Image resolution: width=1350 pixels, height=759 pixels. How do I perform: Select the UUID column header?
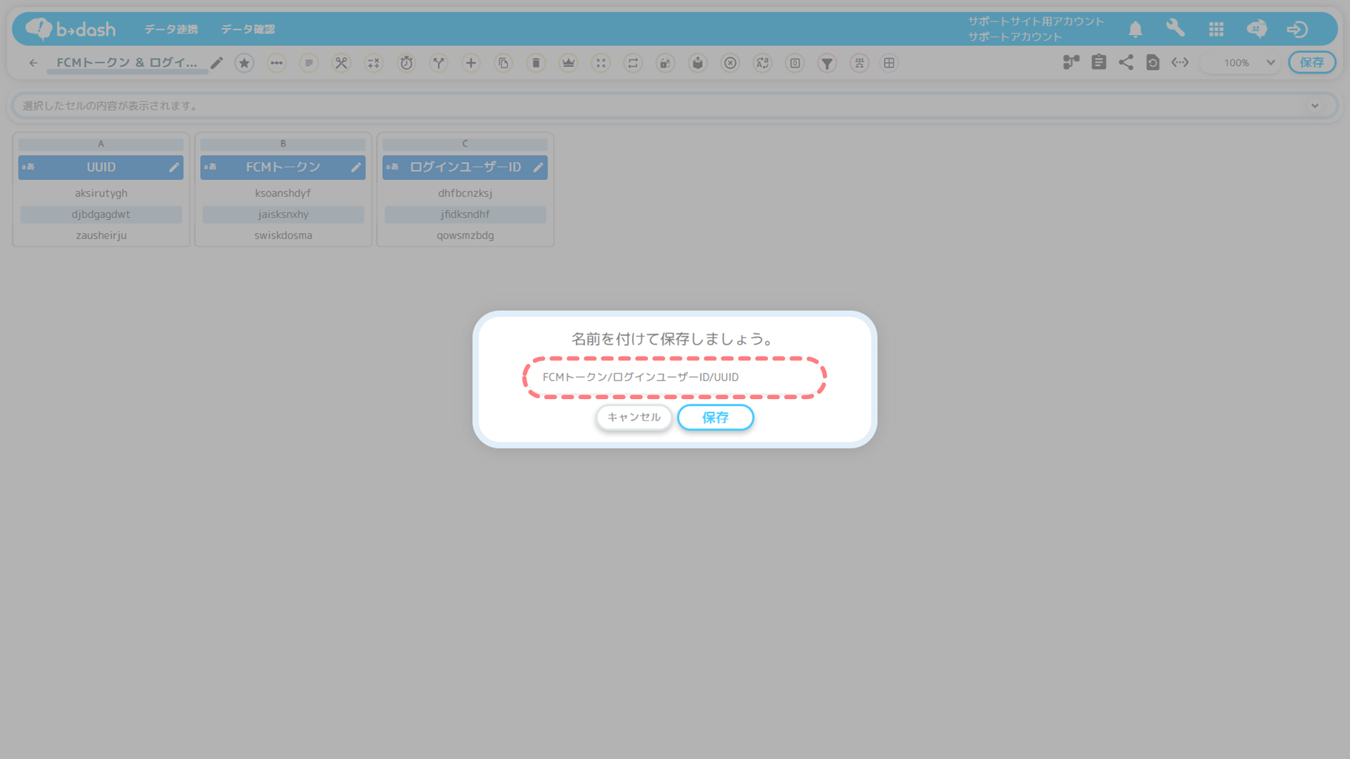(x=101, y=167)
